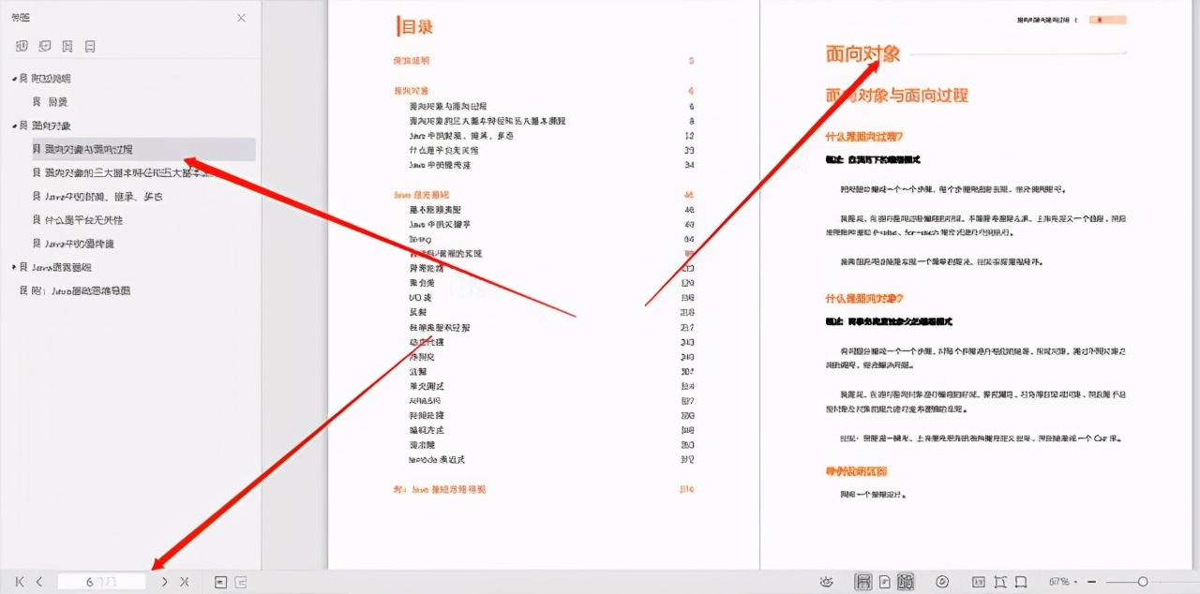Open the Java中的值传递 bookmark
The height and width of the screenshot is (594, 1200).
click(x=80, y=244)
